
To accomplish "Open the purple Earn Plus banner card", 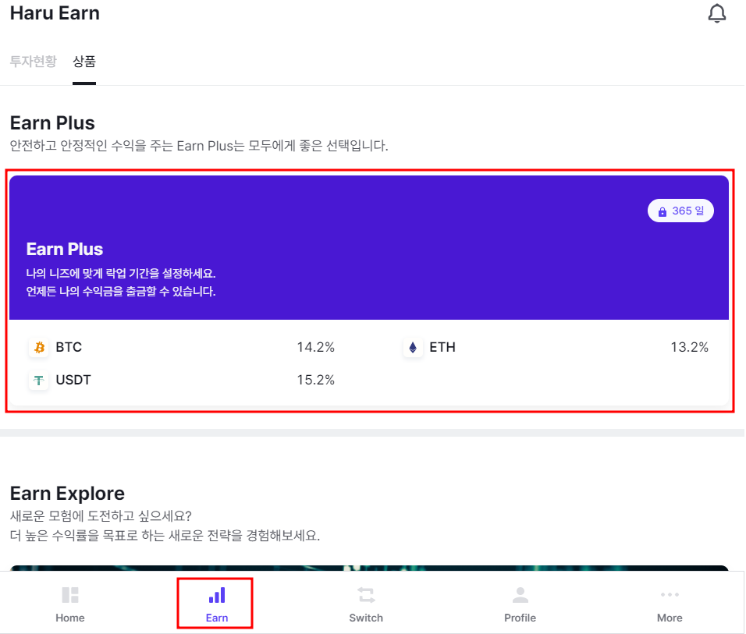I will [369, 247].
